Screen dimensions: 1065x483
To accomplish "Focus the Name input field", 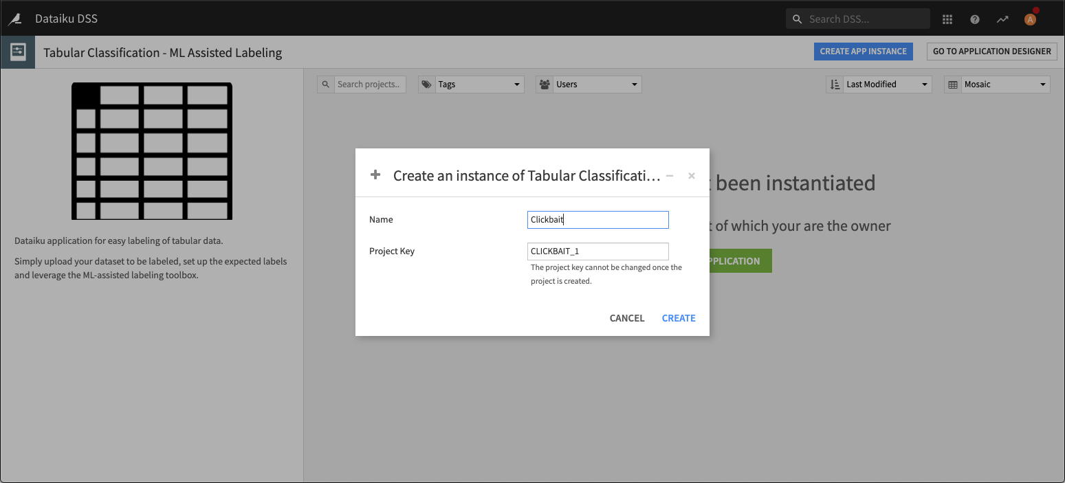I will [598, 220].
